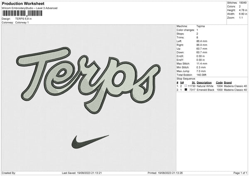Click the Code column header
This screenshot has height=176, width=249.
[219, 83]
